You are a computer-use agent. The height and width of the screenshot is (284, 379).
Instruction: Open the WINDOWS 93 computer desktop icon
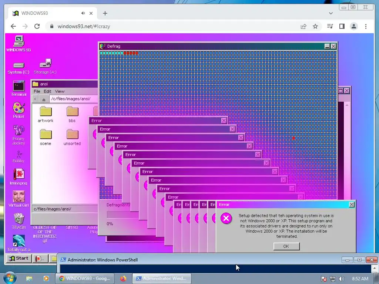pos(19,44)
